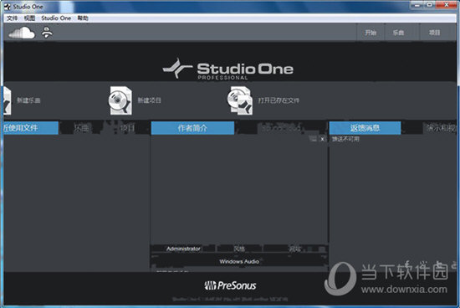Viewport: 460px width, 308px height.
Task: Click the 新建项目 label
Action: [150, 100]
